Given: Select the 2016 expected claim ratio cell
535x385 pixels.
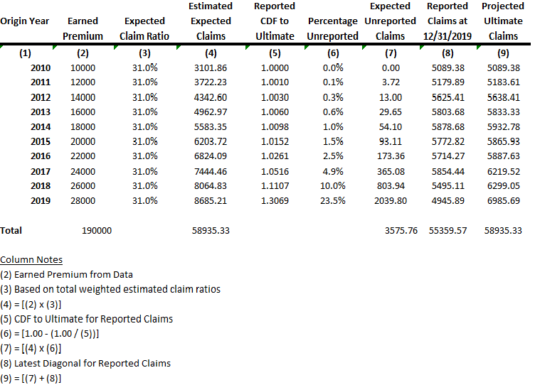Looking at the screenshot, I should 145,156.
